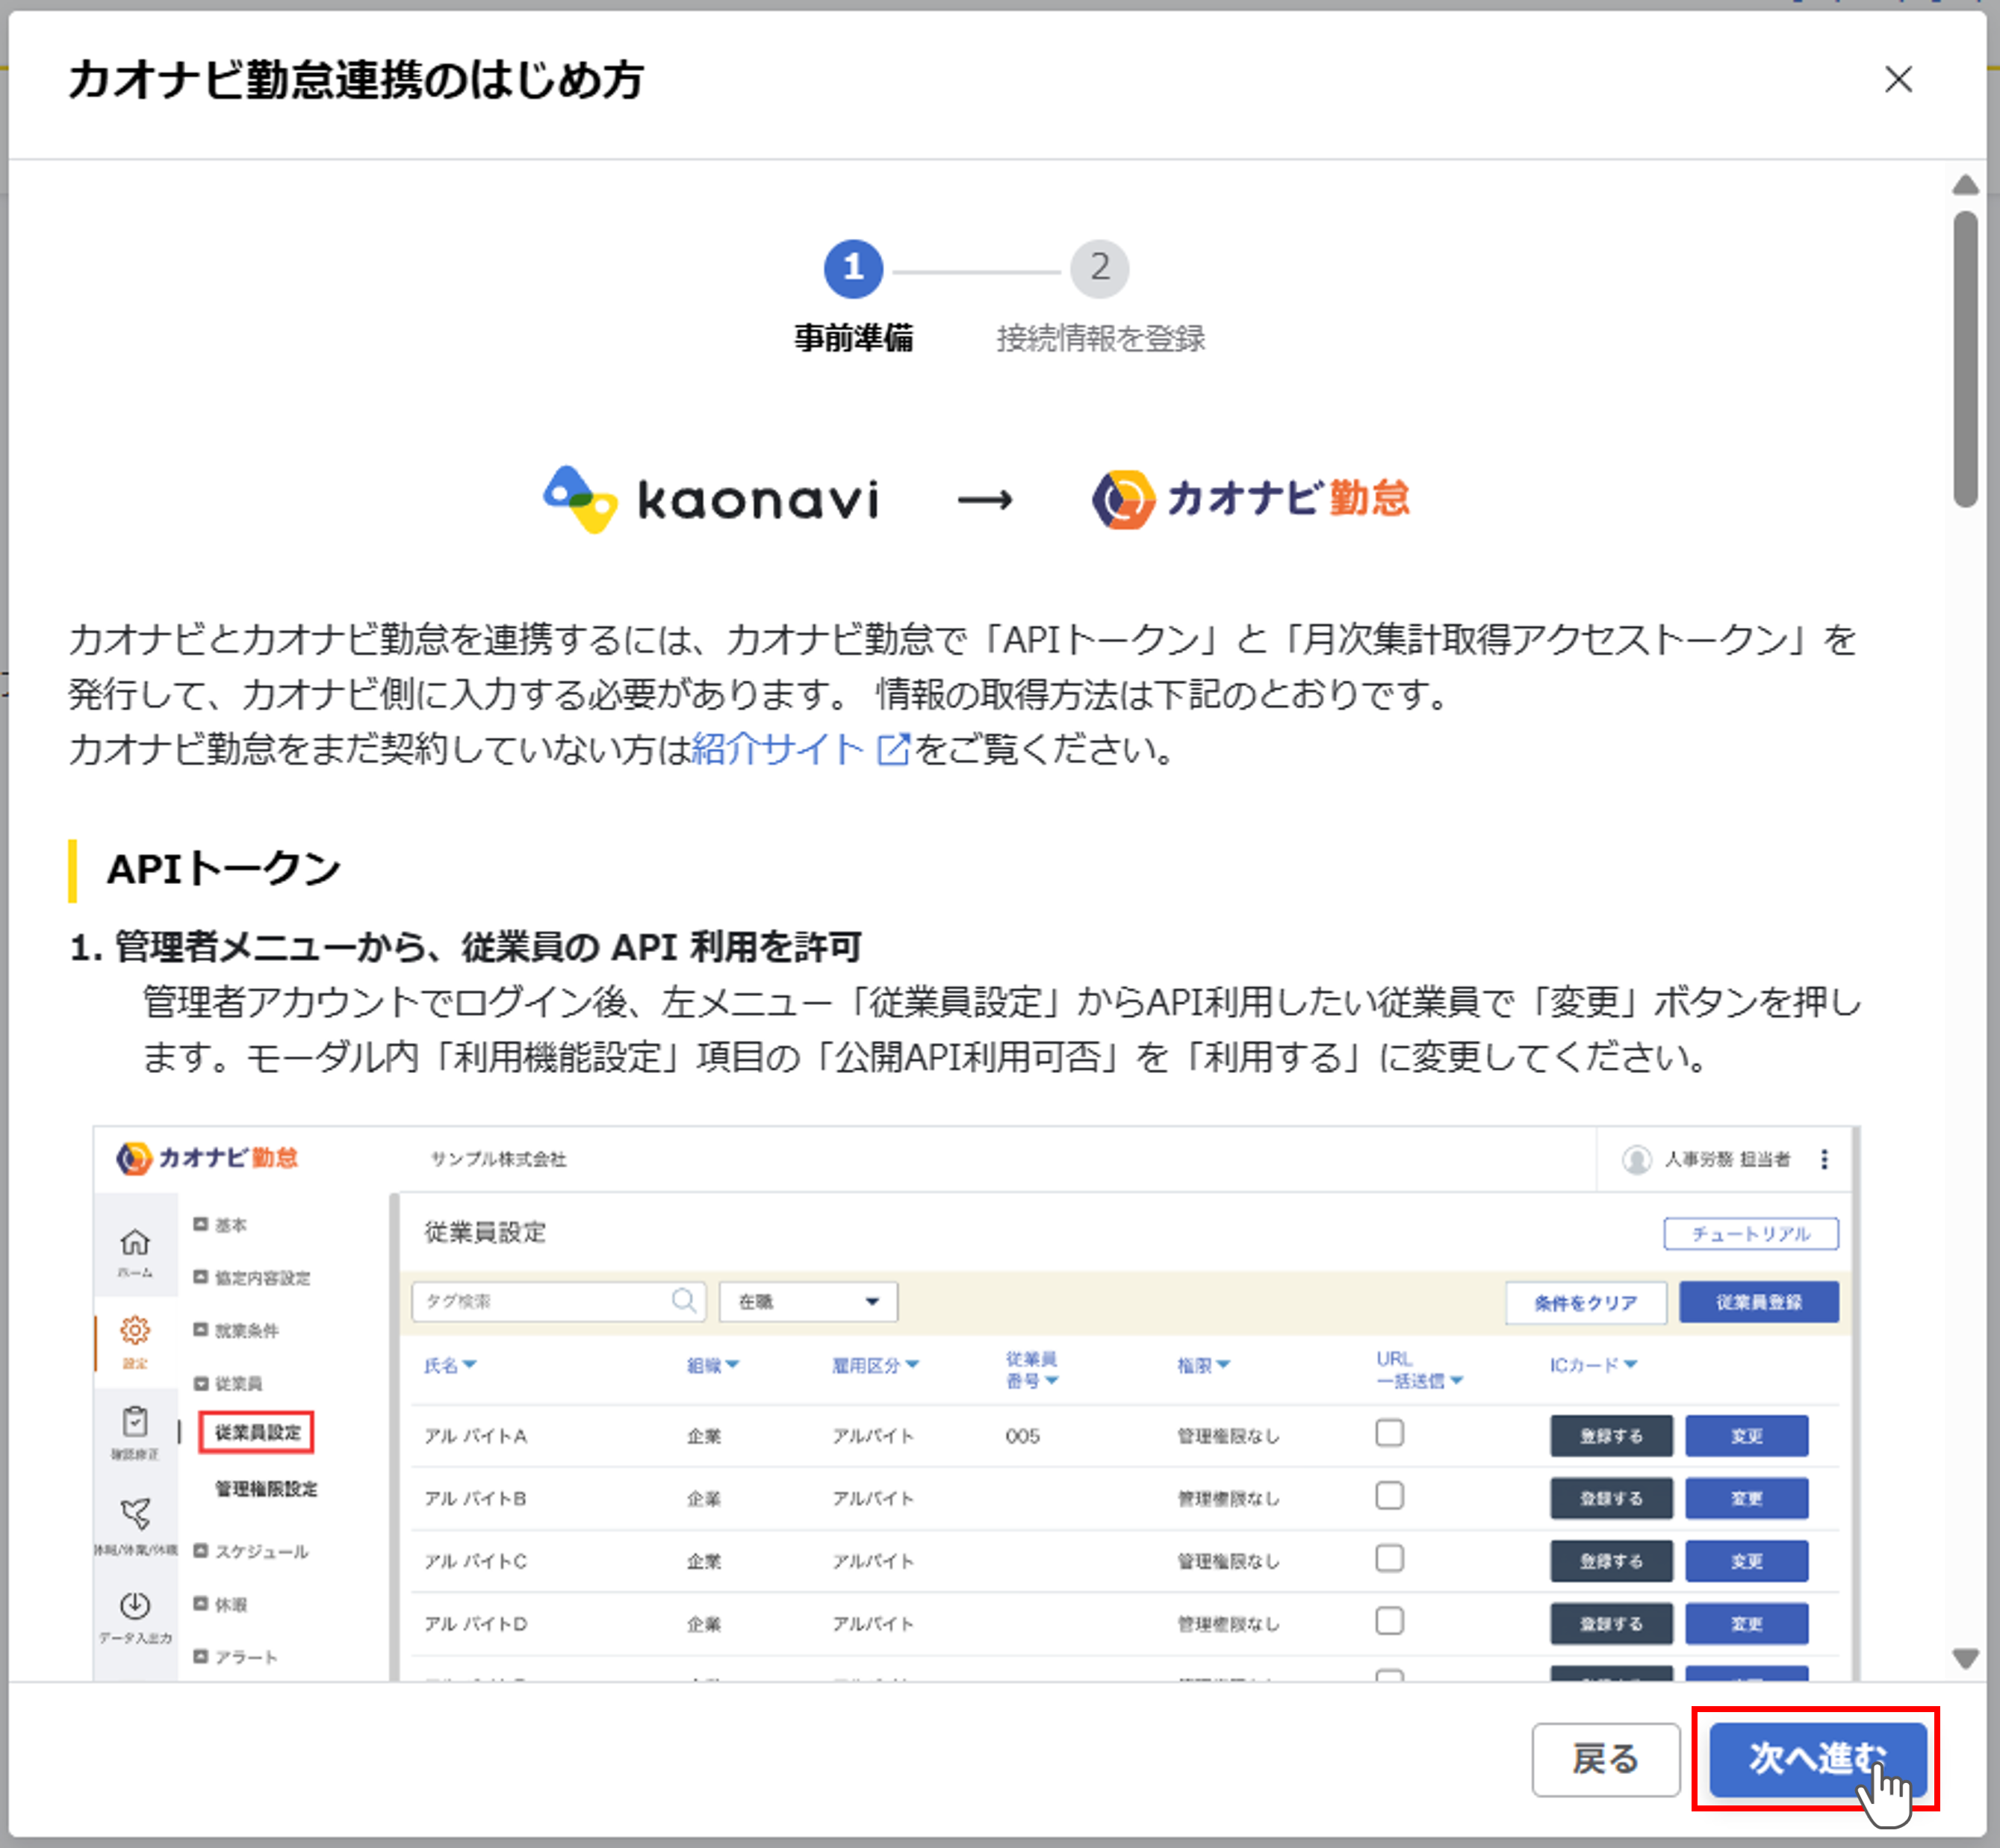Toggle the URL checkbox for アルバイトB
This screenshot has width=2000, height=1848.
tap(1389, 1496)
